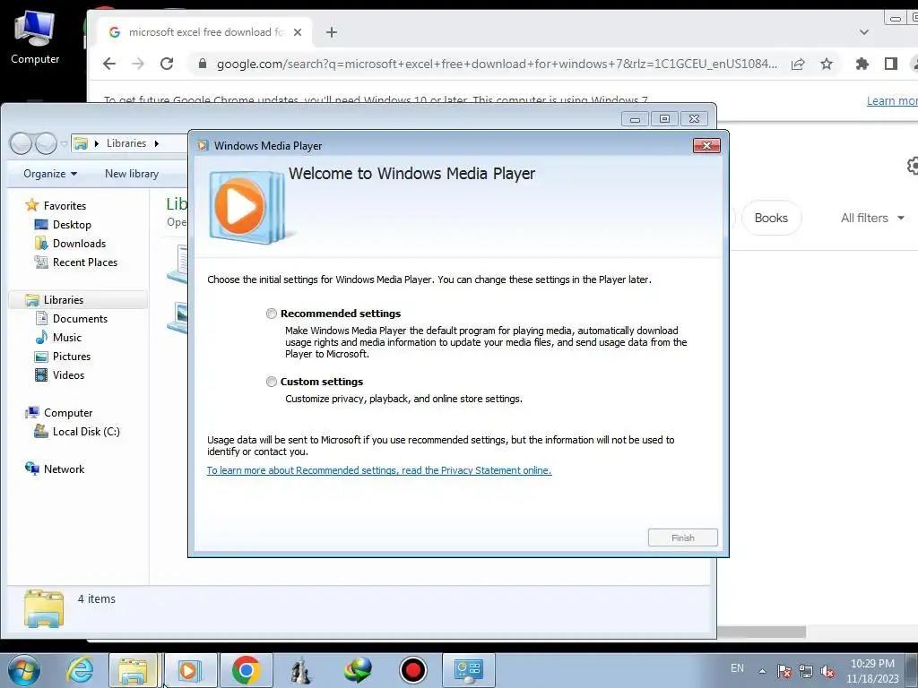Click the Control Panel taskbar icon

click(468, 670)
